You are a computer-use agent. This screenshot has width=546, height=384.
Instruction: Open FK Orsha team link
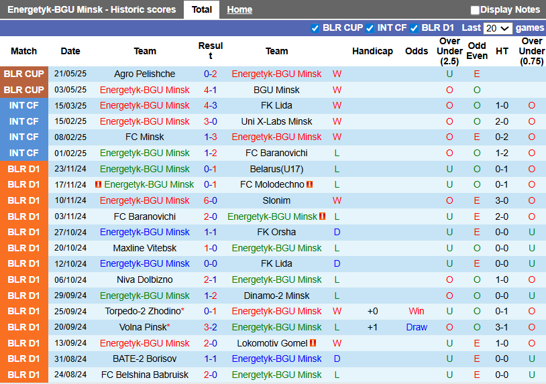click(276, 232)
